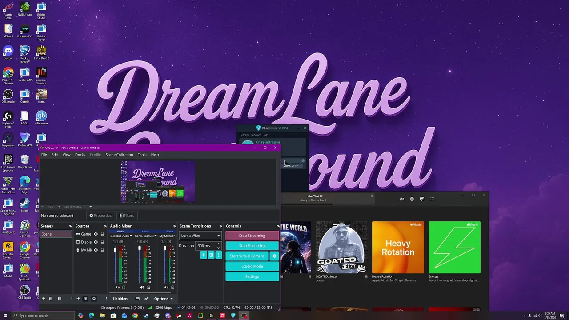Image resolution: width=569 pixels, height=320 pixels.
Task: Adjust My Microphone volume slider
Action: (164, 265)
